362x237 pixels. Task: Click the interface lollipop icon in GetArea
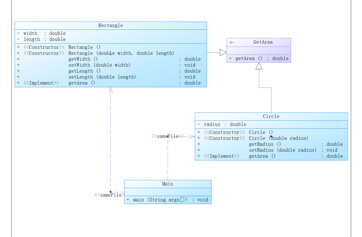(232, 42)
